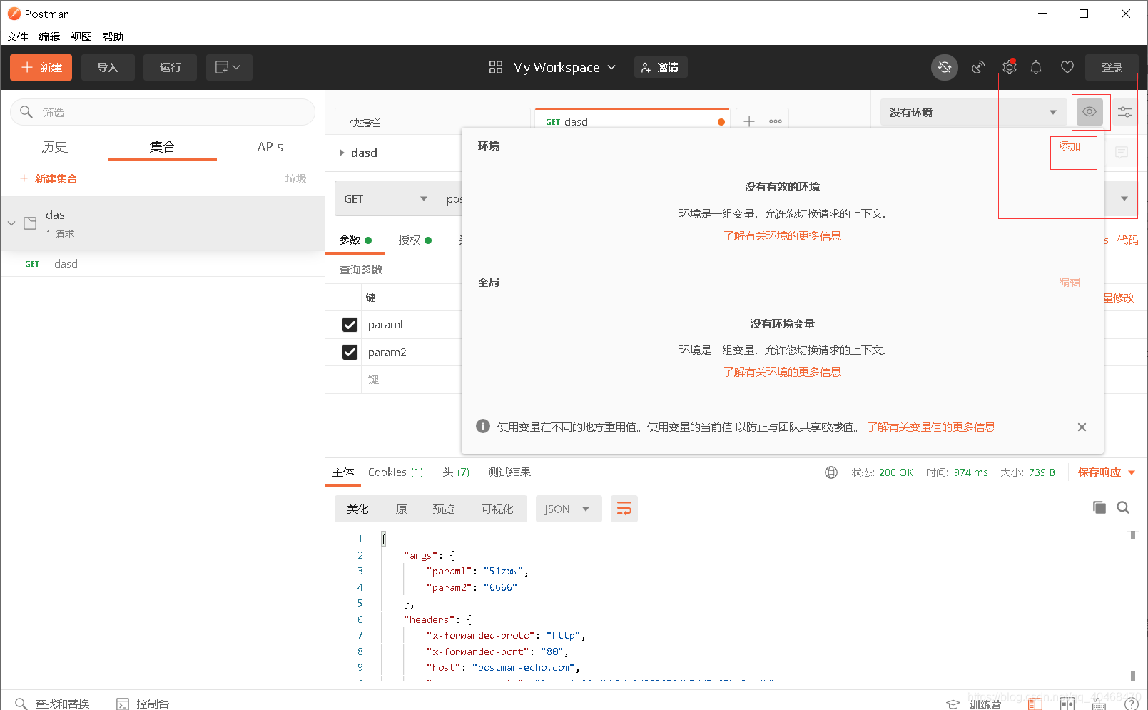Open help question mark icon in status bar
This screenshot has height=710, width=1148.
click(1132, 704)
